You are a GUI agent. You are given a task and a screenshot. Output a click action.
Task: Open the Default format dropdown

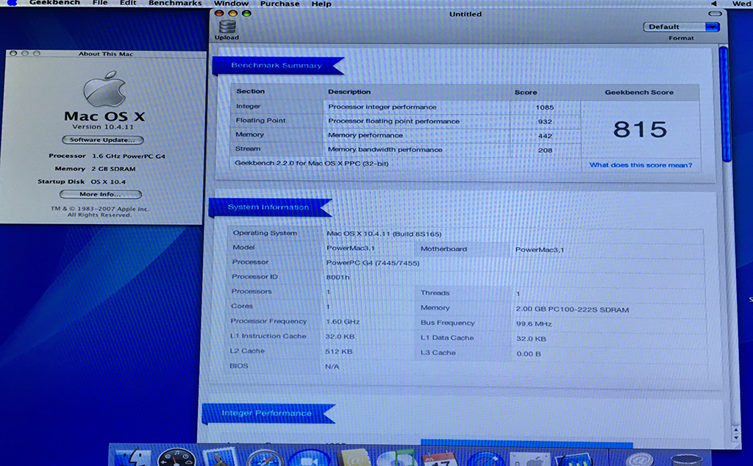[x=681, y=27]
